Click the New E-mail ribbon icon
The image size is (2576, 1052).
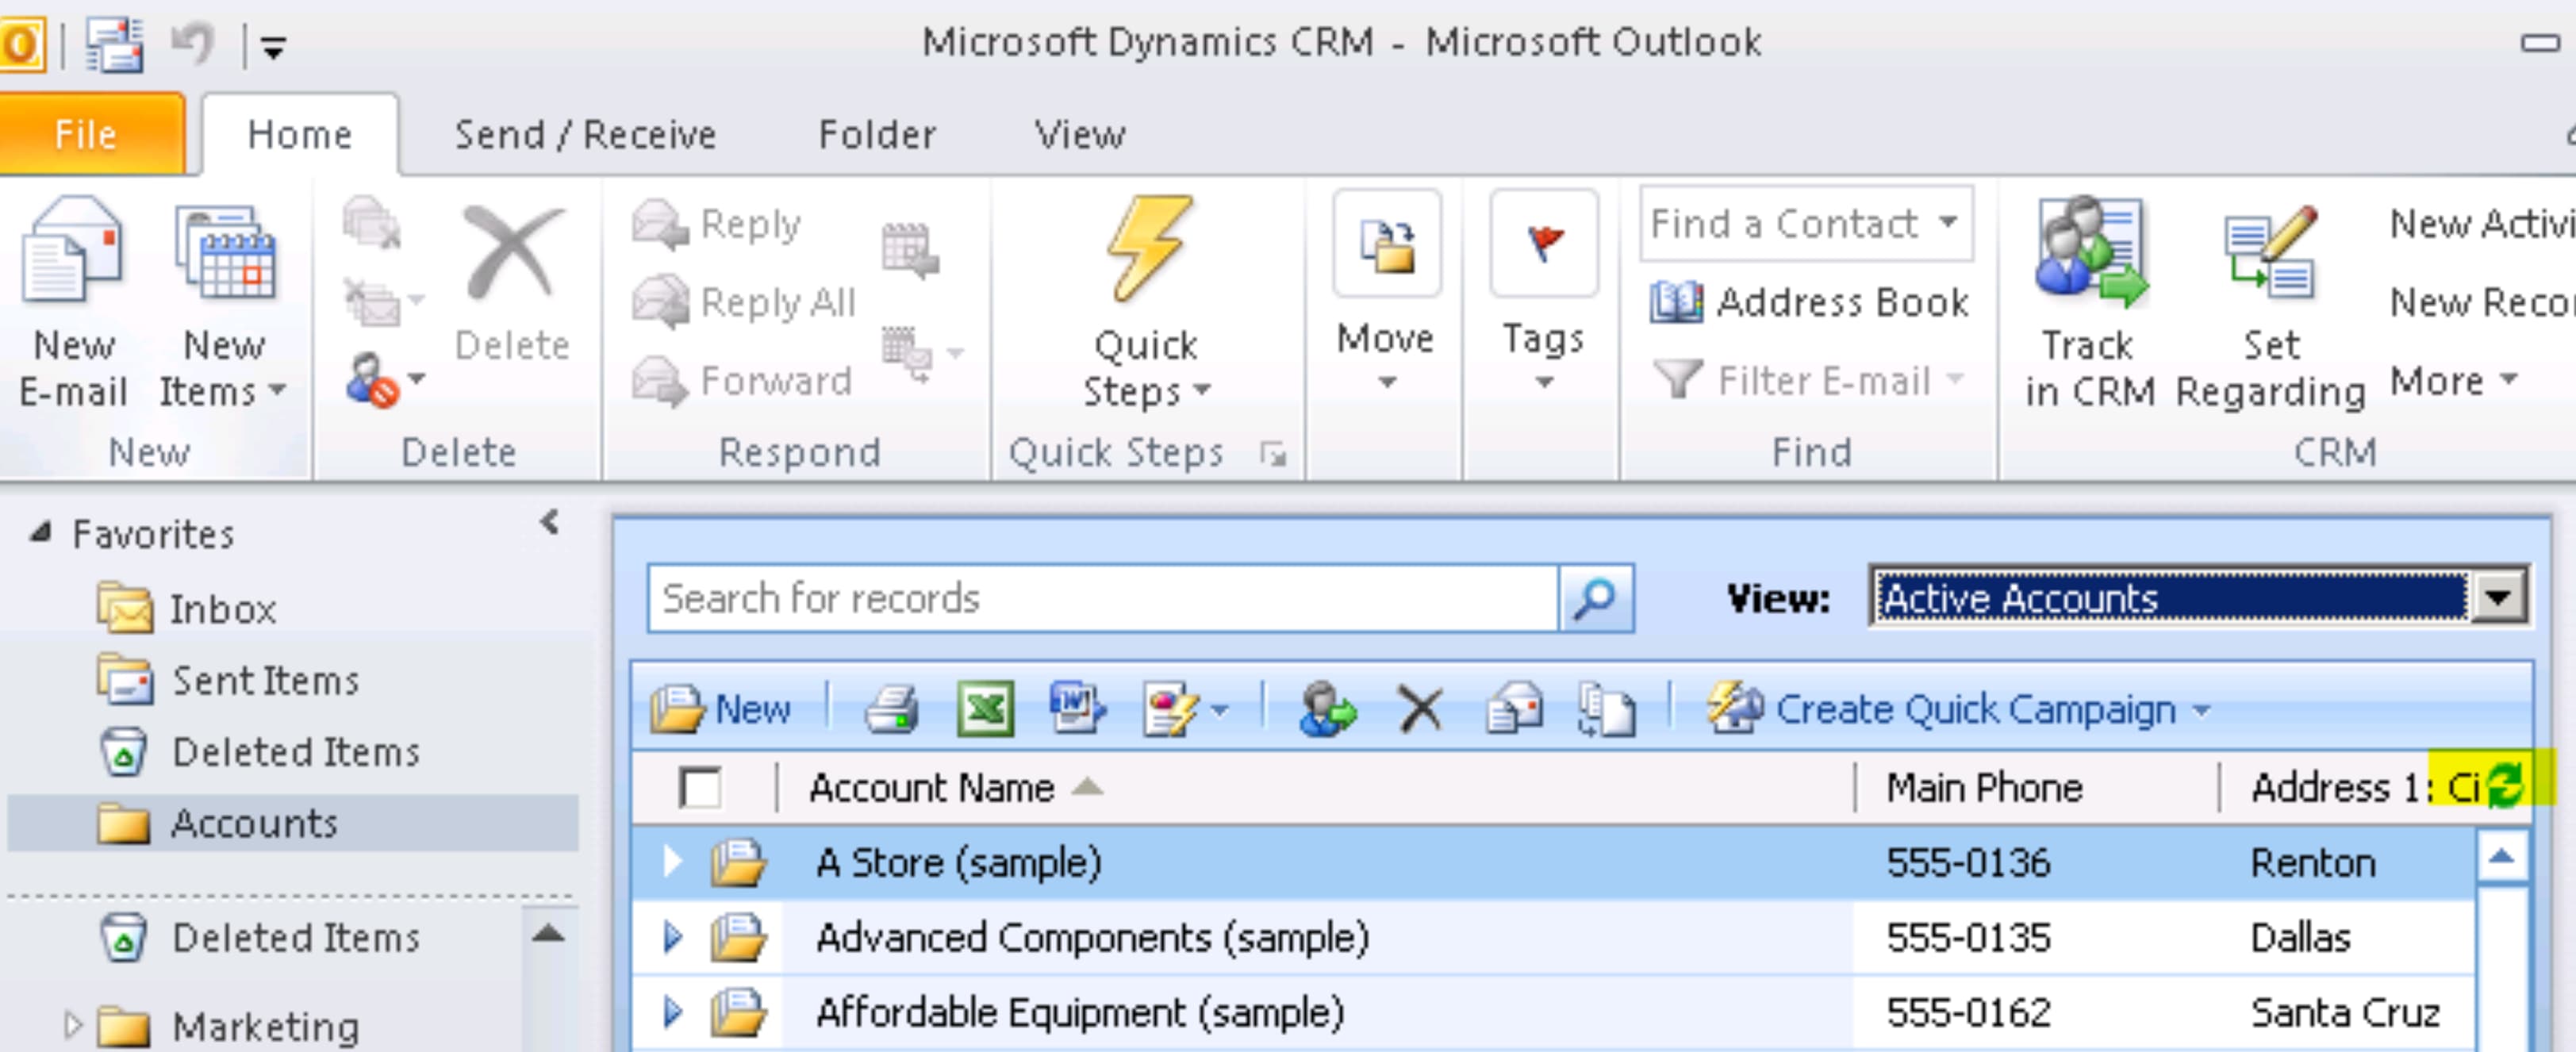click(x=73, y=302)
